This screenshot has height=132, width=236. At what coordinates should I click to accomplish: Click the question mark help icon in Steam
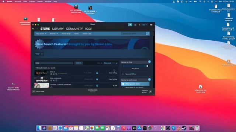[x=139, y=25]
